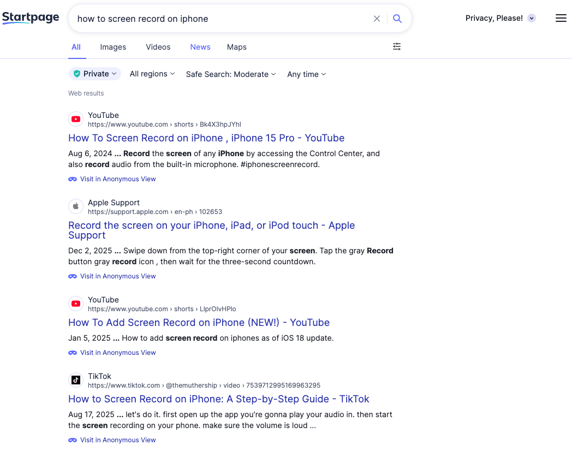Image resolution: width=572 pixels, height=451 pixels.
Task: Clear the search query with X icon
Action: (377, 19)
